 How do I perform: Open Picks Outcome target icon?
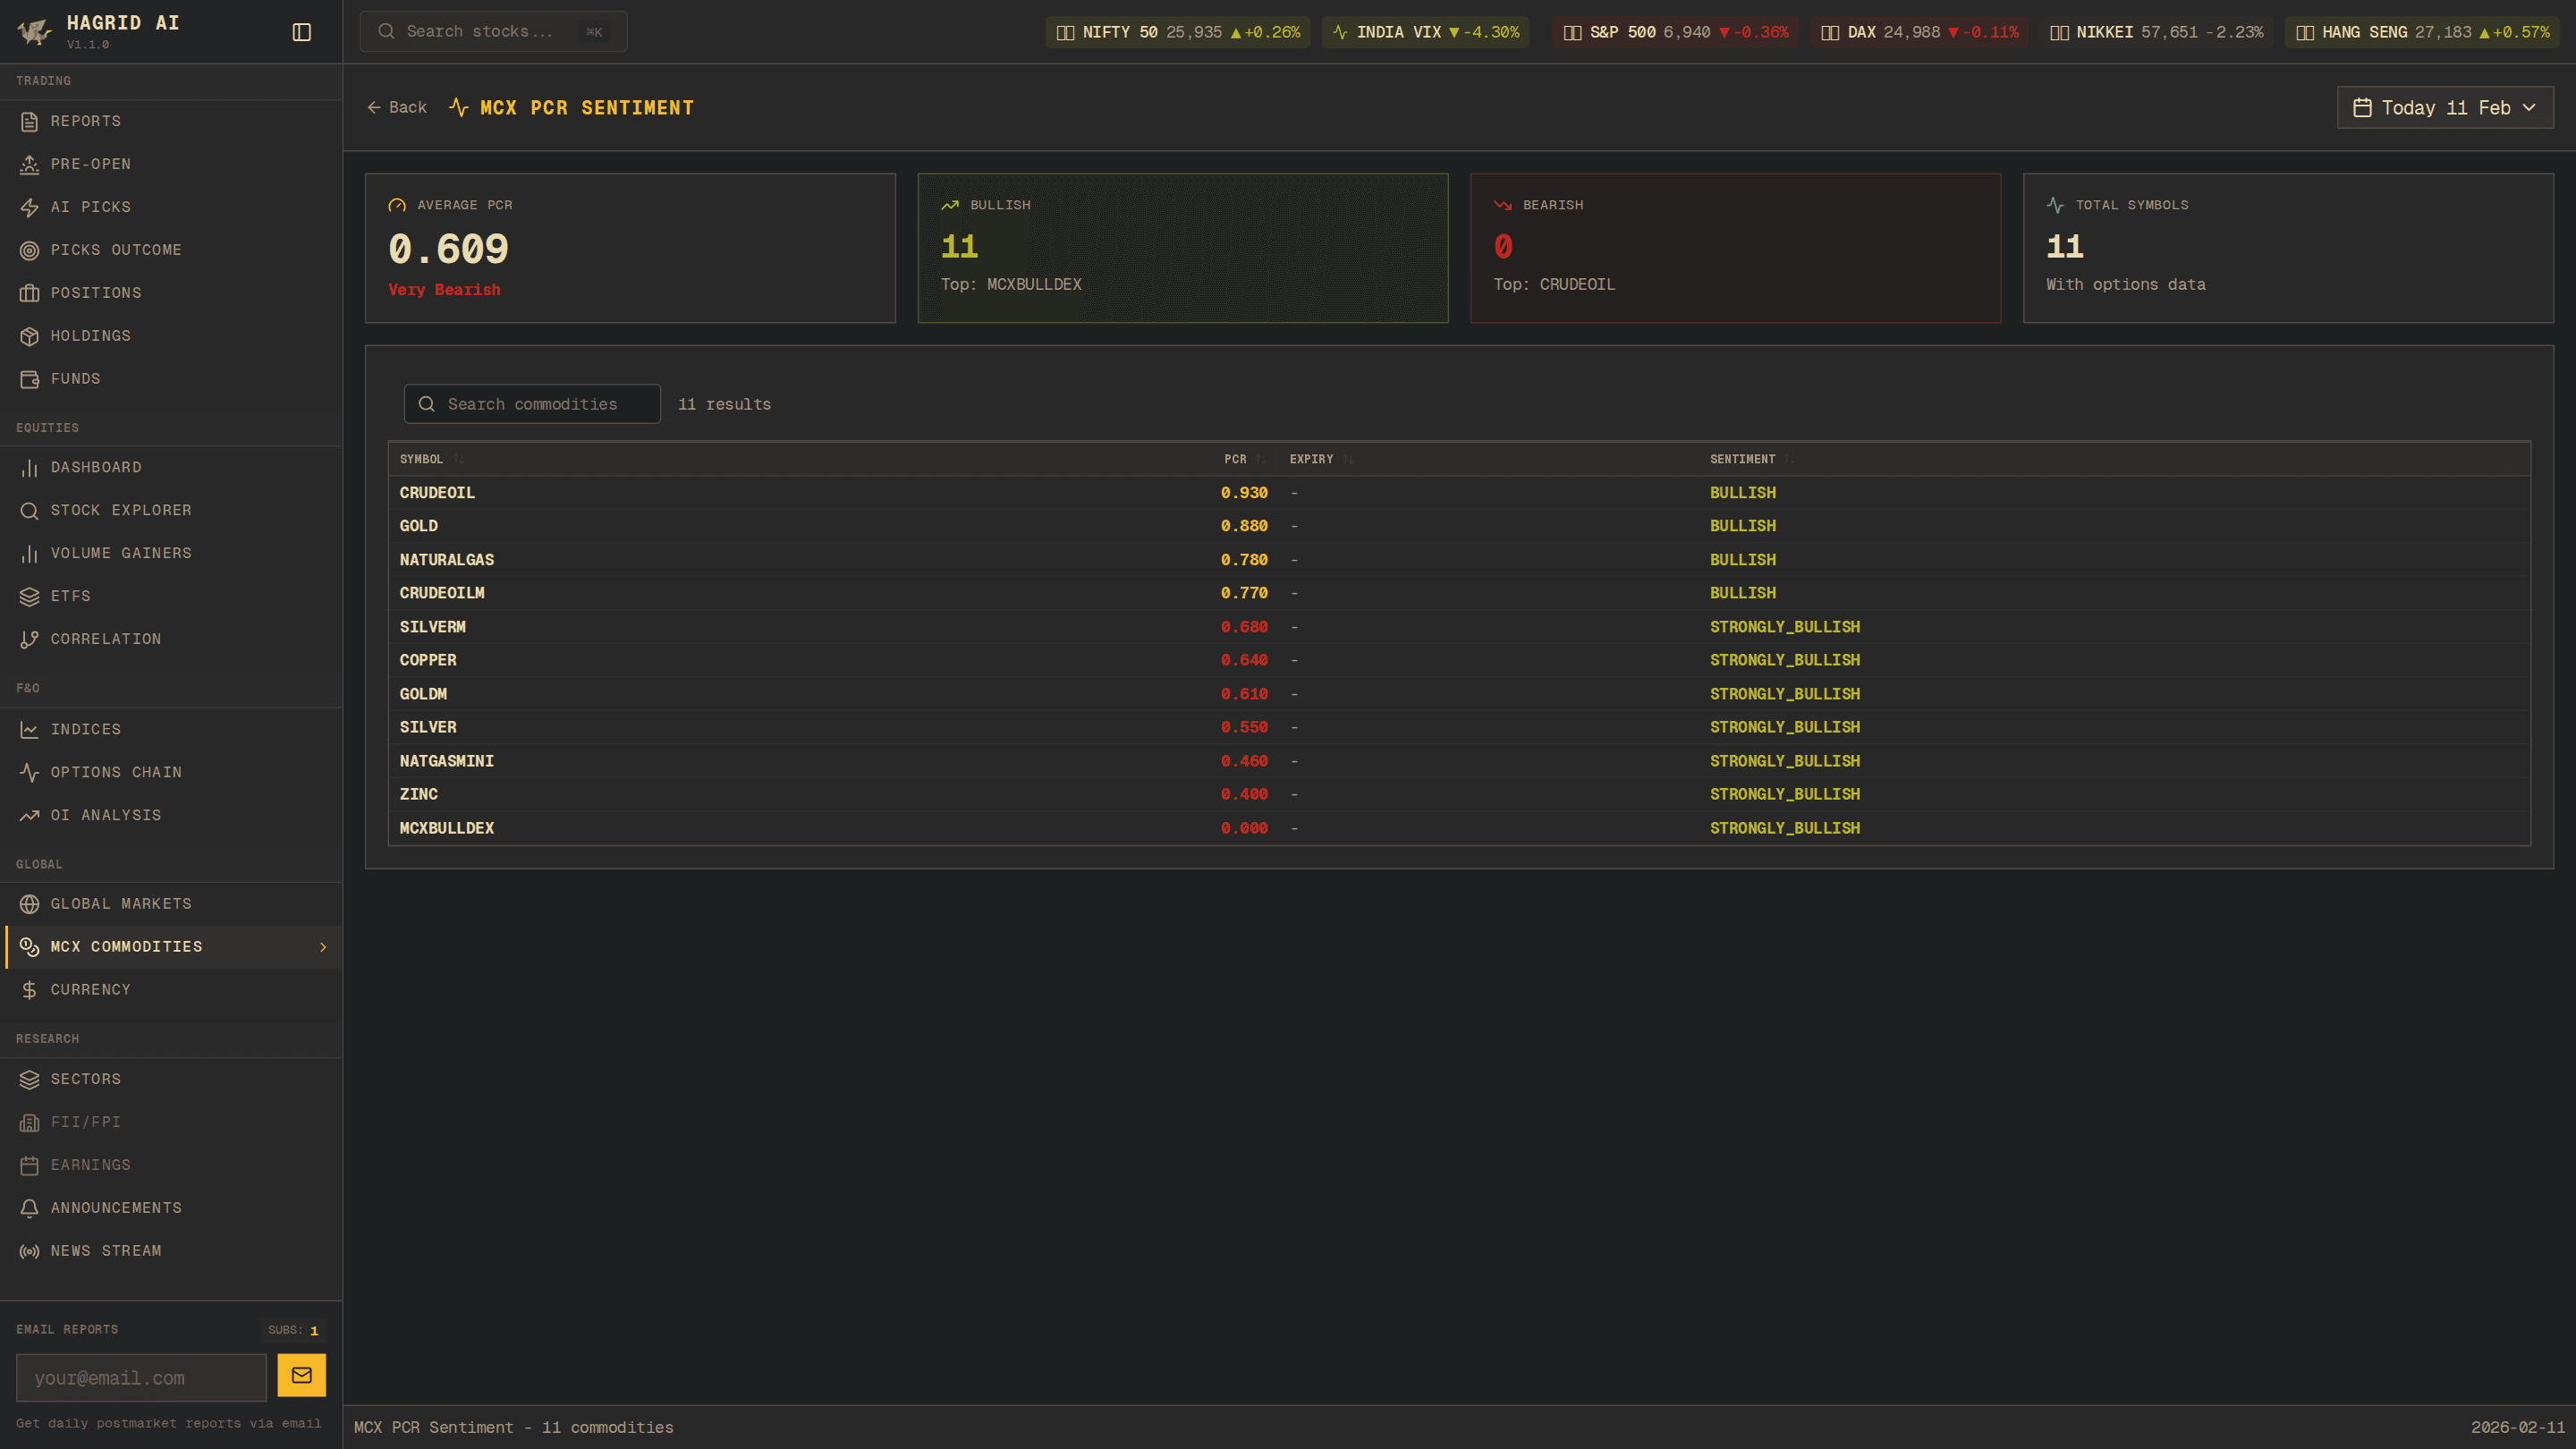29,250
